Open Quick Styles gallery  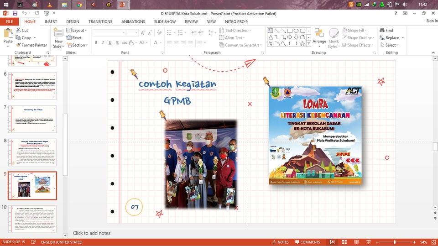tap(334, 38)
